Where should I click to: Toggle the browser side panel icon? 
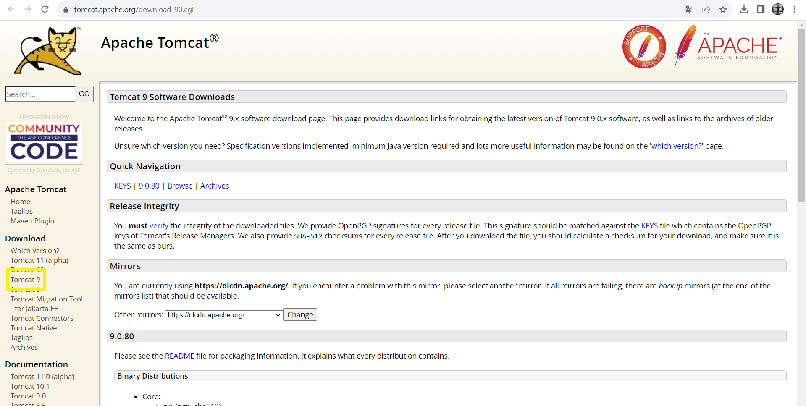(761, 9)
